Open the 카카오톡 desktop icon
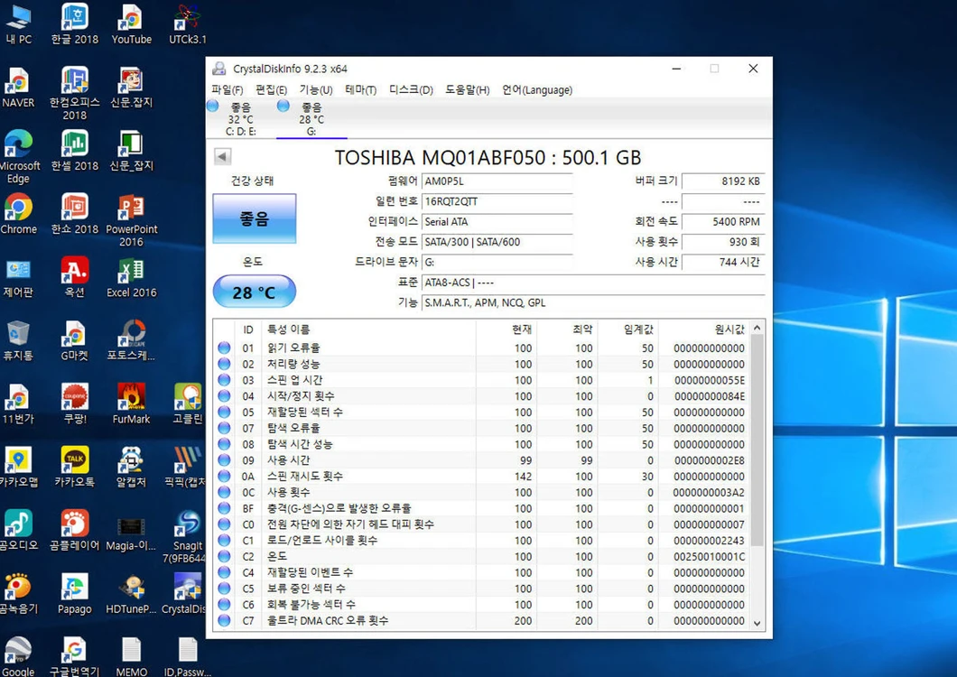 click(x=74, y=467)
